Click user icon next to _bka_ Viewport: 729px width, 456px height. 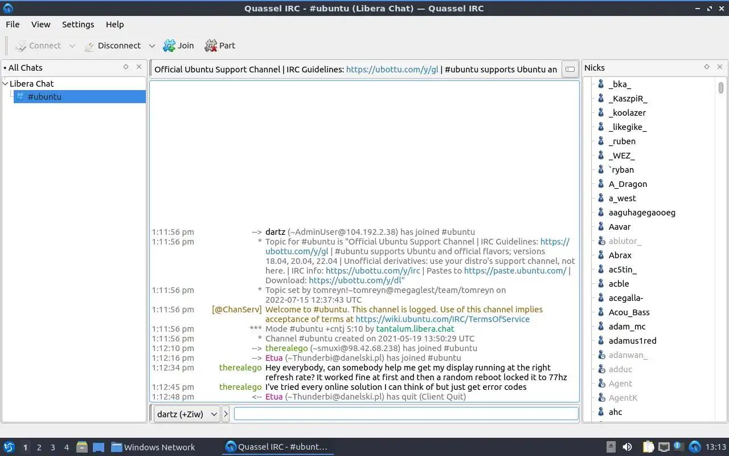(601, 84)
